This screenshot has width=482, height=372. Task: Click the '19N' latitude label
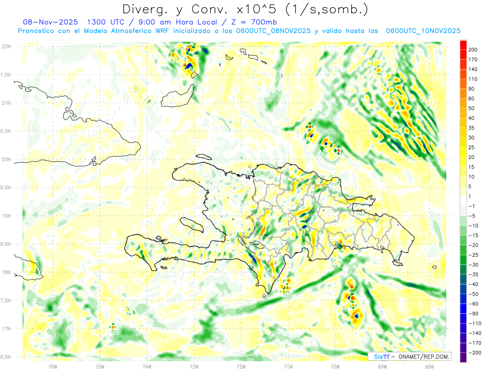pos(6,215)
